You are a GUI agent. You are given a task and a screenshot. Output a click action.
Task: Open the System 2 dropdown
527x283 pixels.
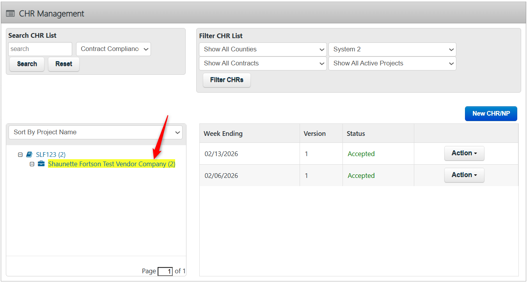click(x=392, y=49)
